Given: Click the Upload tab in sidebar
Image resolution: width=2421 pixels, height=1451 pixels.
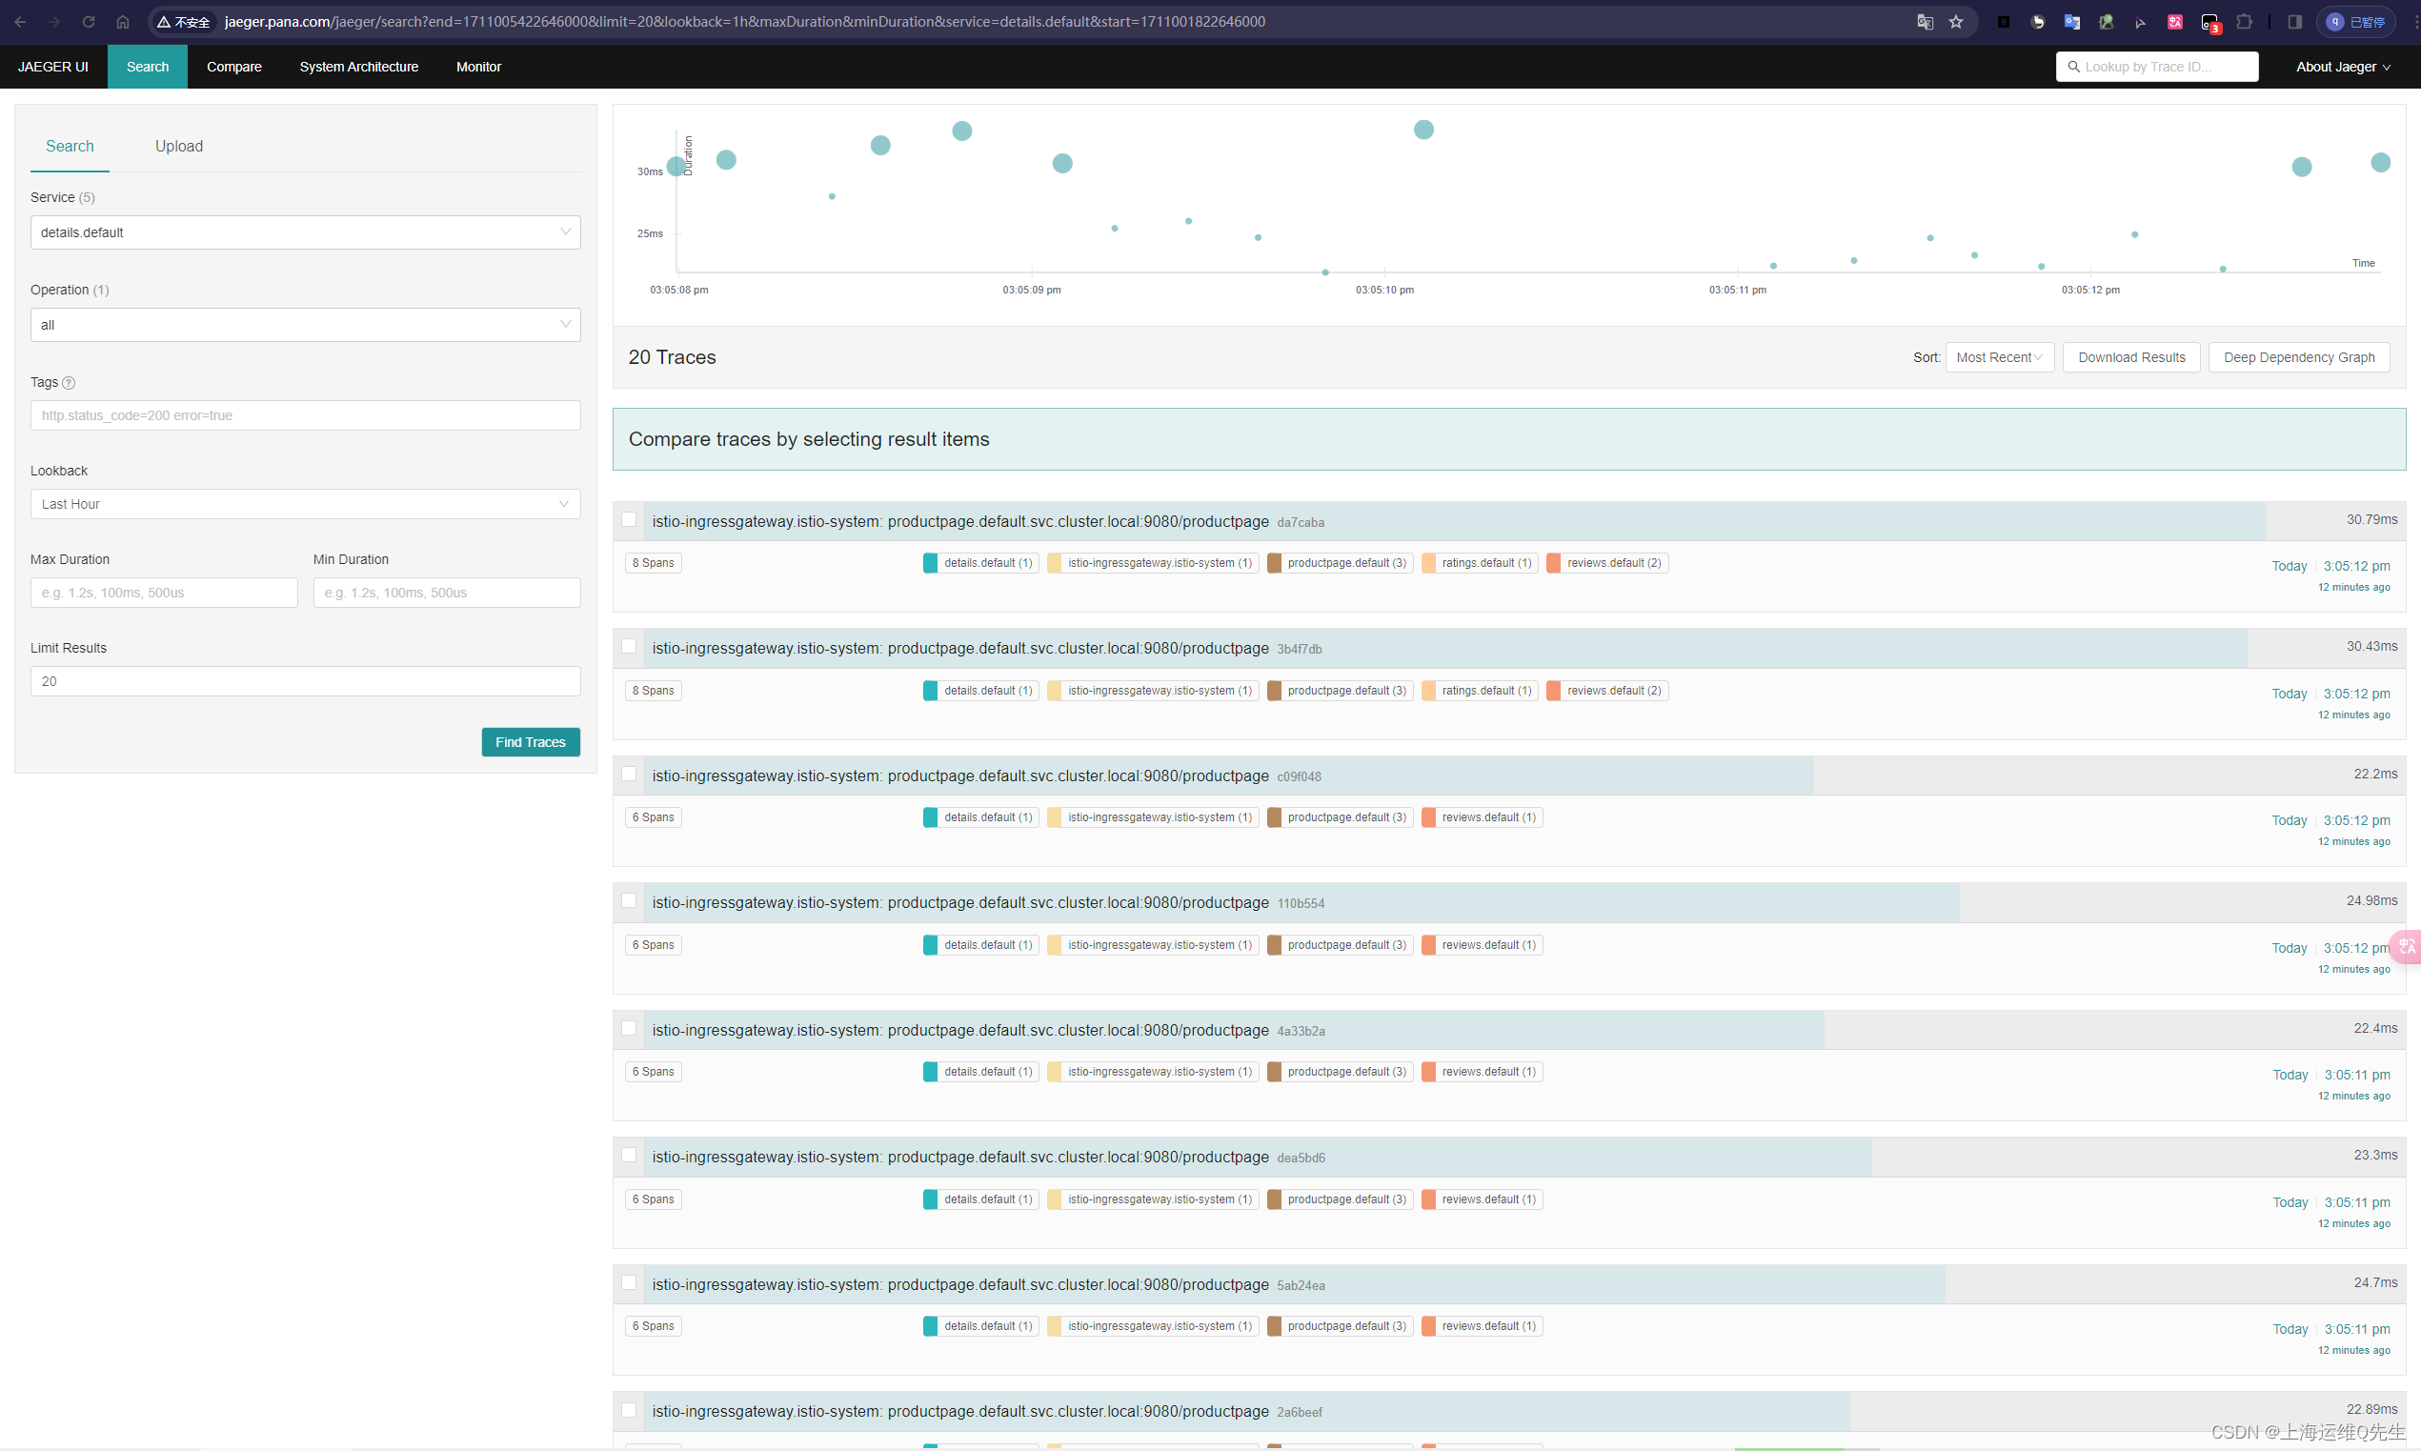Looking at the screenshot, I should tap(178, 145).
